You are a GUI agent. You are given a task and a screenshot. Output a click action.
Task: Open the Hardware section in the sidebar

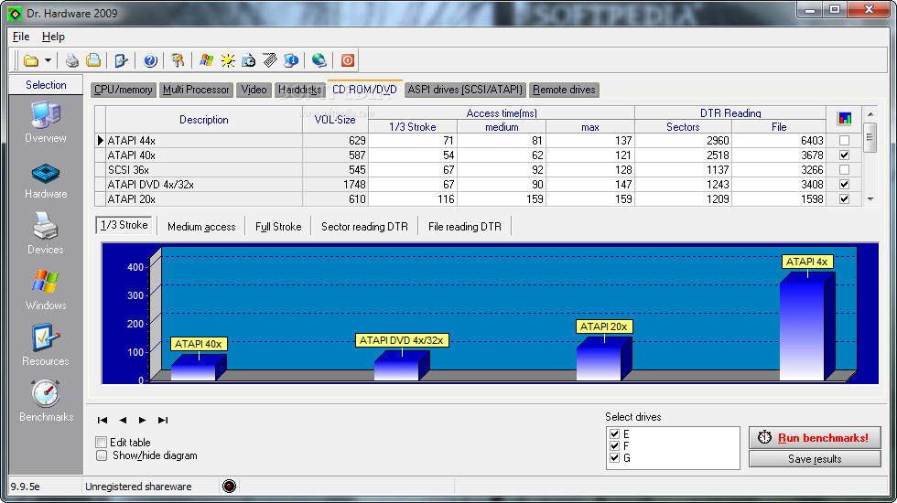click(x=46, y=181)
